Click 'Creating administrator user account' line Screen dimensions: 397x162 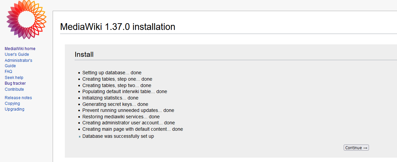point(128,123)
